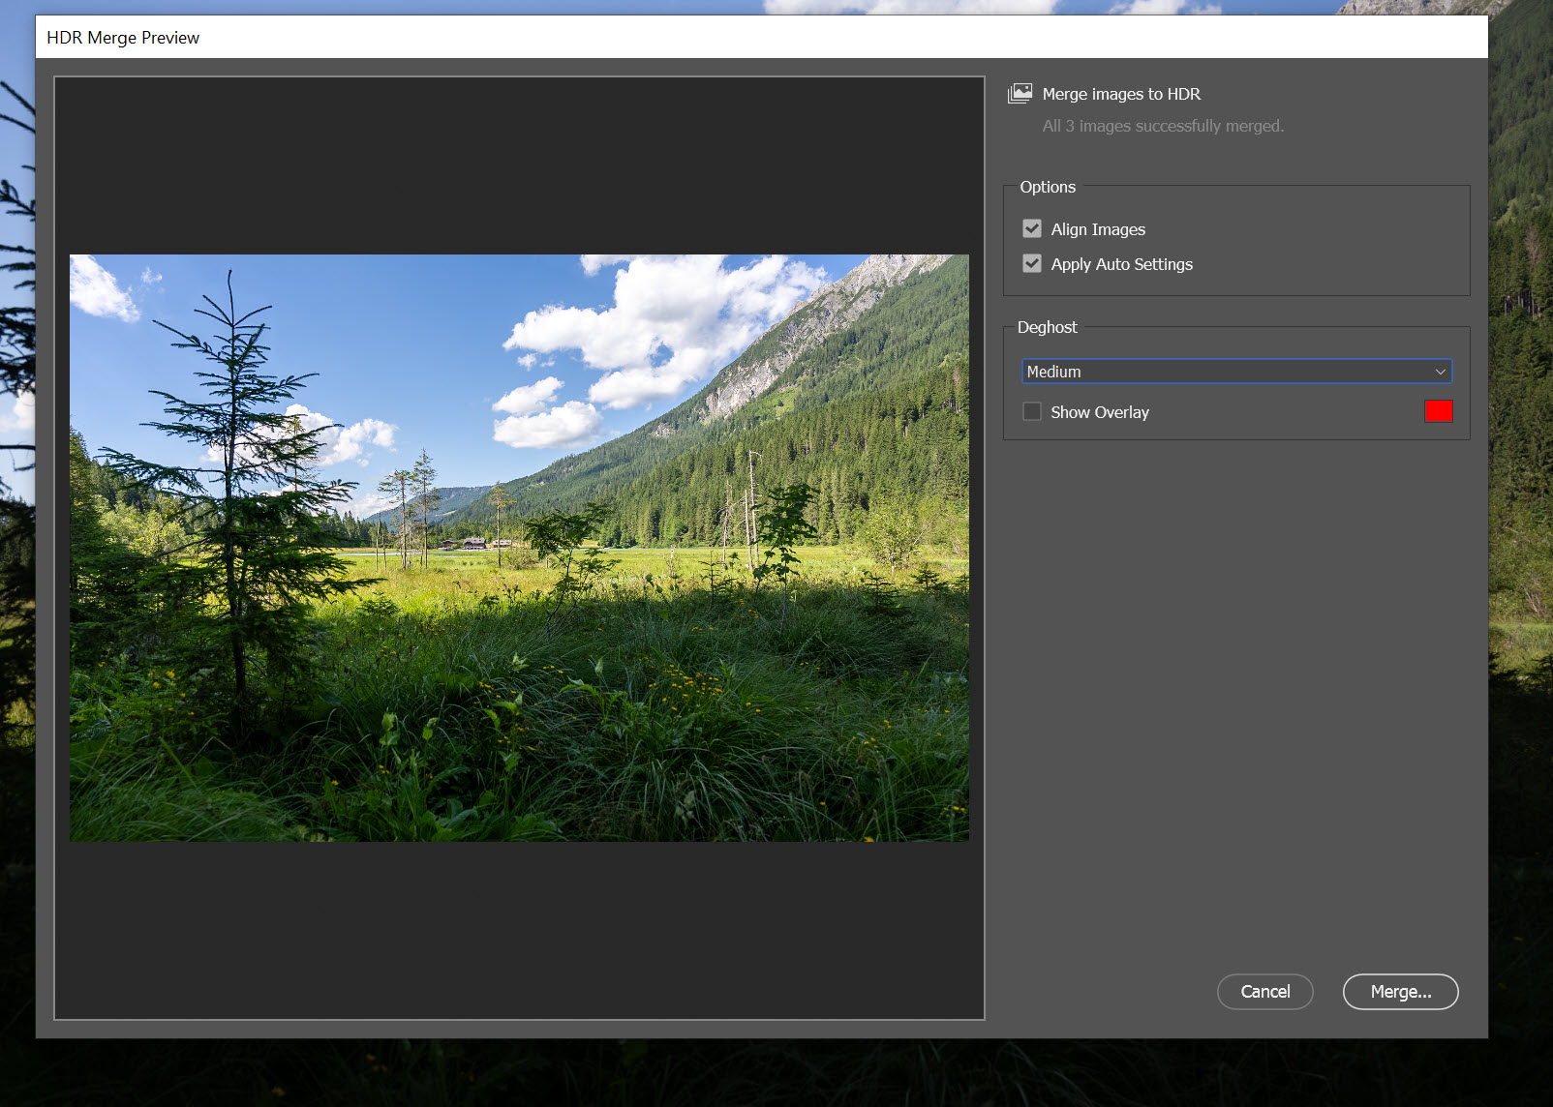This screenshot has width=1553, height=1107.
Task: Open the Deghost amount dropdown set to Medium
Action: pos(1237,372)
